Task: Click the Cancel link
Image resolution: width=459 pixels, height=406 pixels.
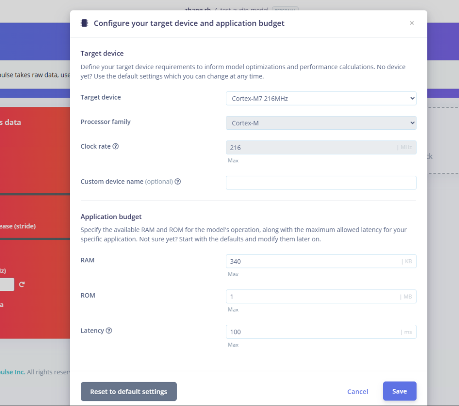Action: (358, 392)
